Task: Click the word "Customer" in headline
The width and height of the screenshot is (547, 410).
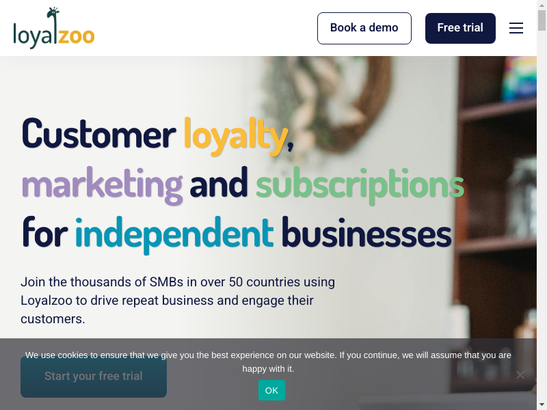Action: point(98,134)
